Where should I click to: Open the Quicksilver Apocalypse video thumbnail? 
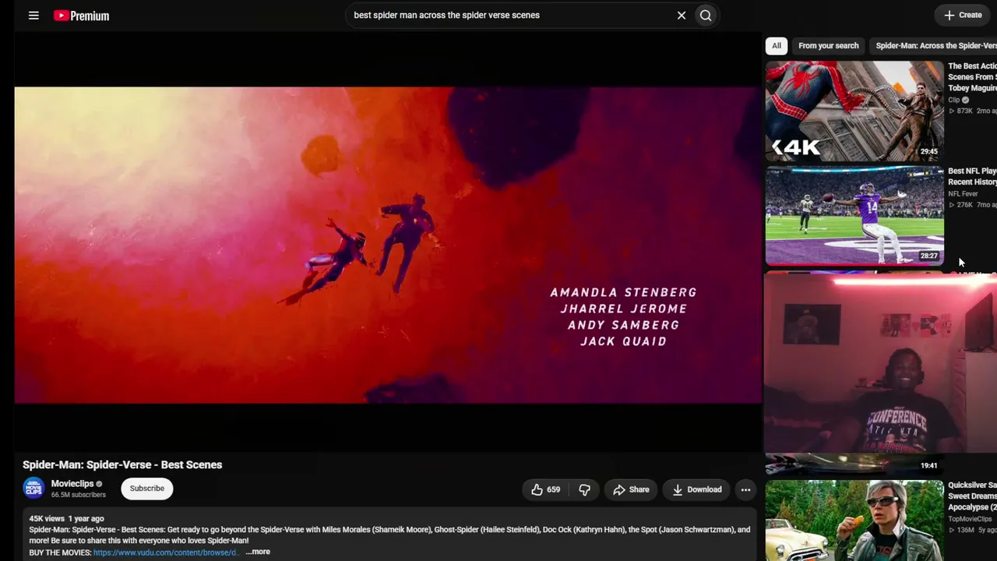[x=854, y=520]
